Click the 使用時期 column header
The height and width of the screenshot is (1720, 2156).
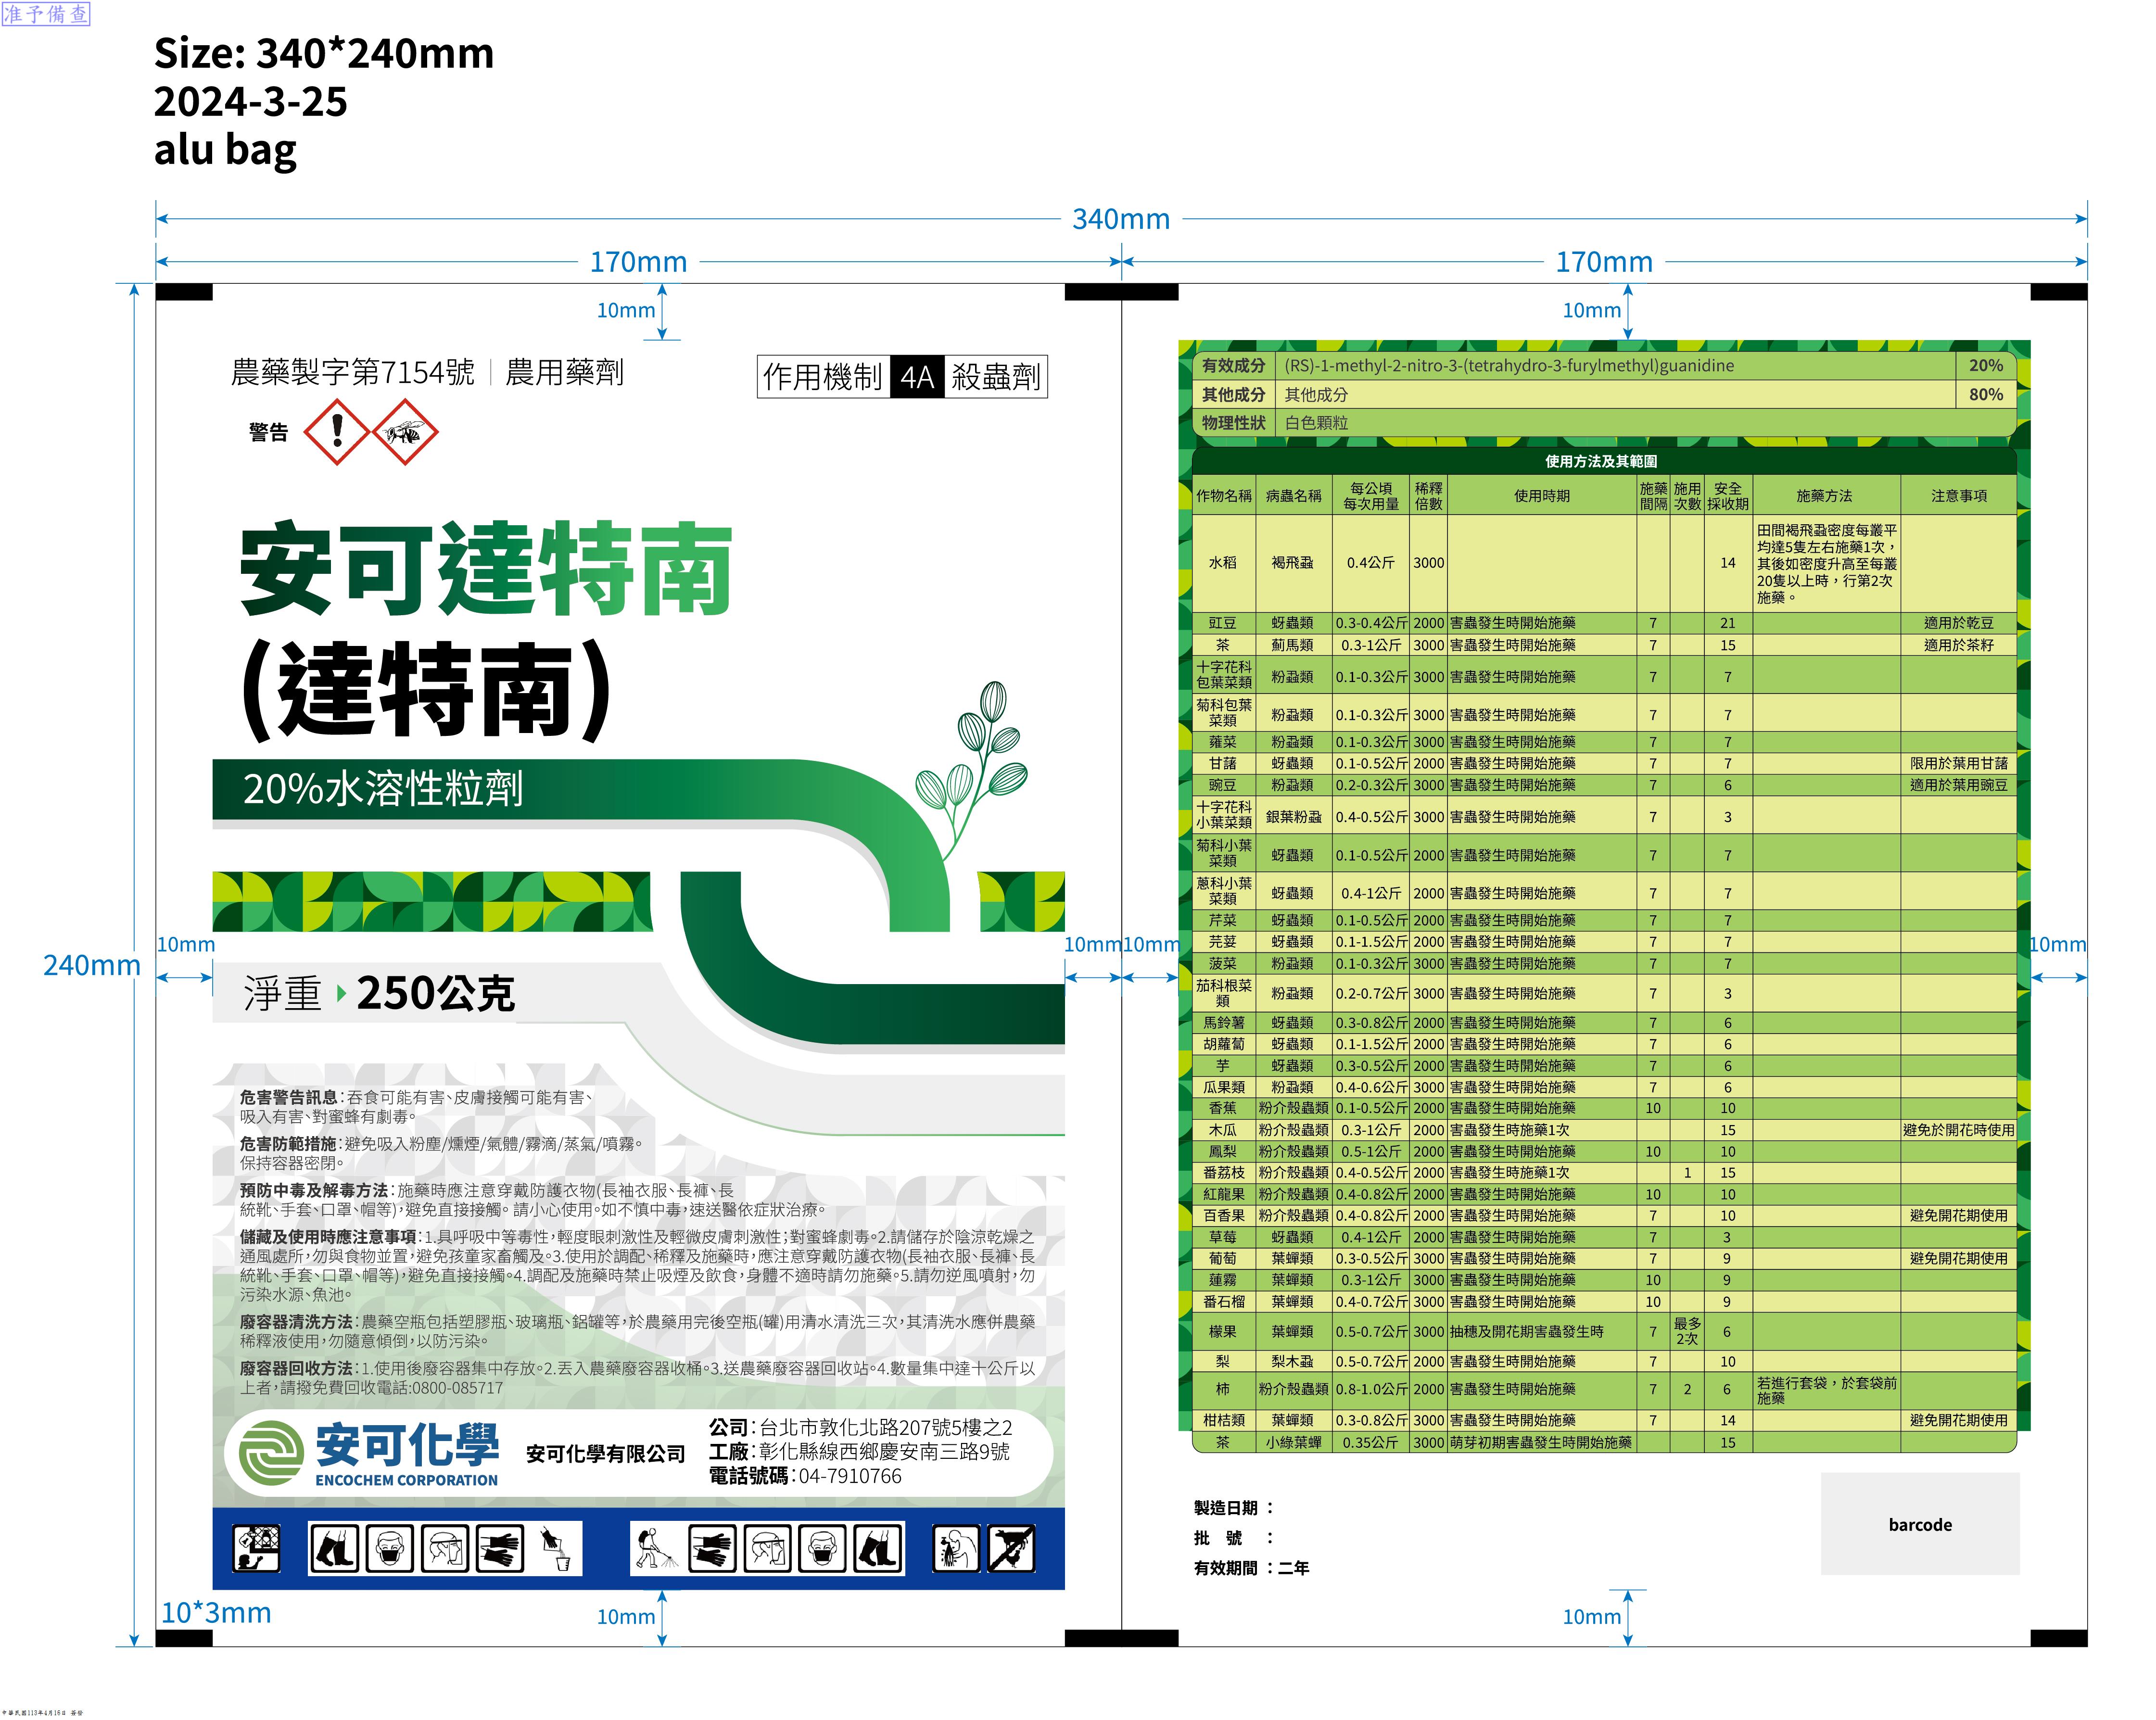click(1541, 496)
